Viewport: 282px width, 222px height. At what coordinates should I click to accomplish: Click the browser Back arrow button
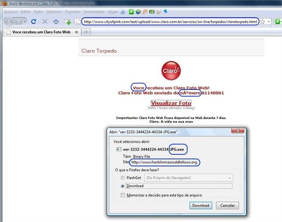pos(9,22)
